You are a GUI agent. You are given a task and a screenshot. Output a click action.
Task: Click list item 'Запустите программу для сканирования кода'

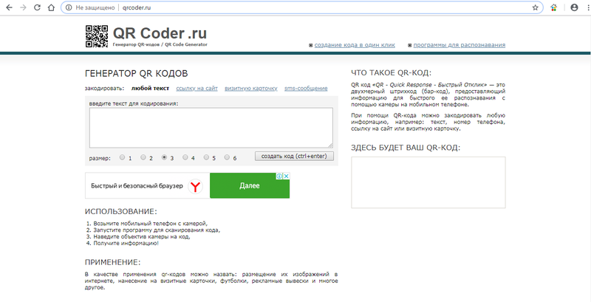157,230
